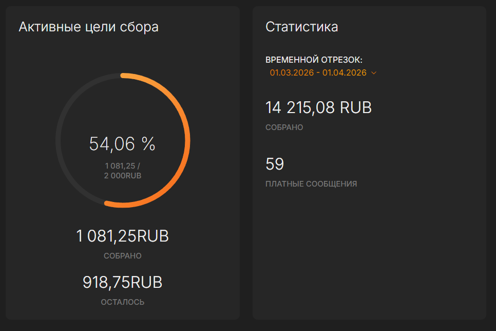The height and width of the screenshot is (331, 496).
Task: Click the 1 081,25RUB collected value
Action: click(x=122, y=236)
